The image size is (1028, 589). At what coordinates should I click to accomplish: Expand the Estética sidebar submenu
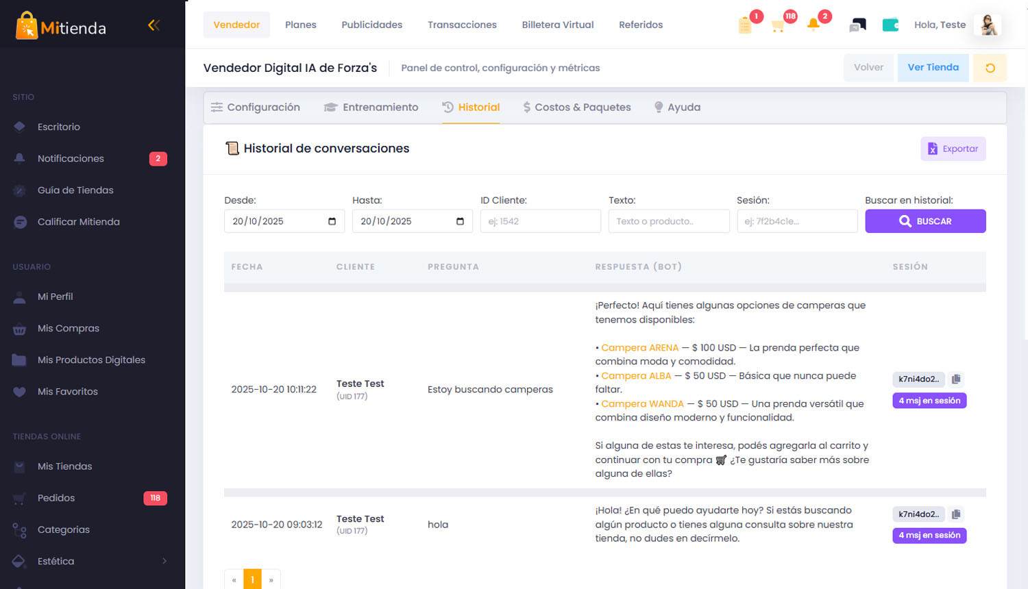164,561
